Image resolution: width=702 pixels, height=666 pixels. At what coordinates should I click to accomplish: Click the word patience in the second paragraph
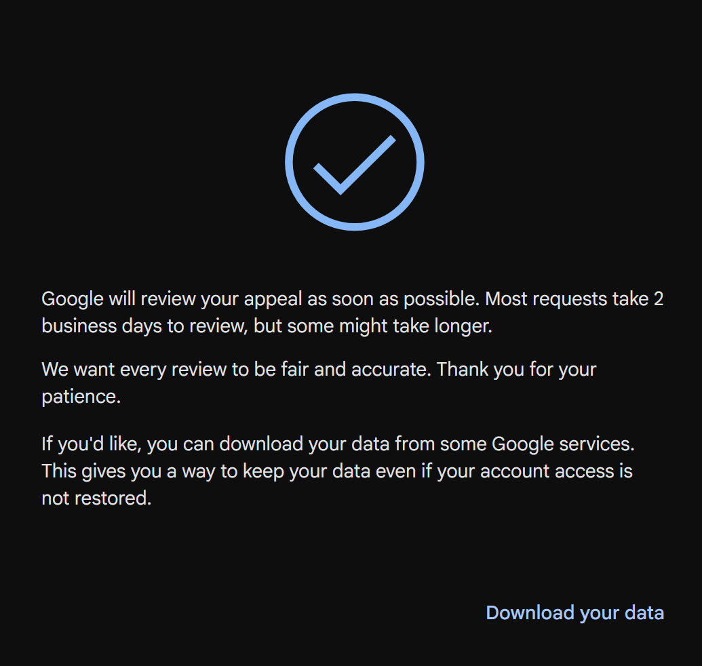79,397
